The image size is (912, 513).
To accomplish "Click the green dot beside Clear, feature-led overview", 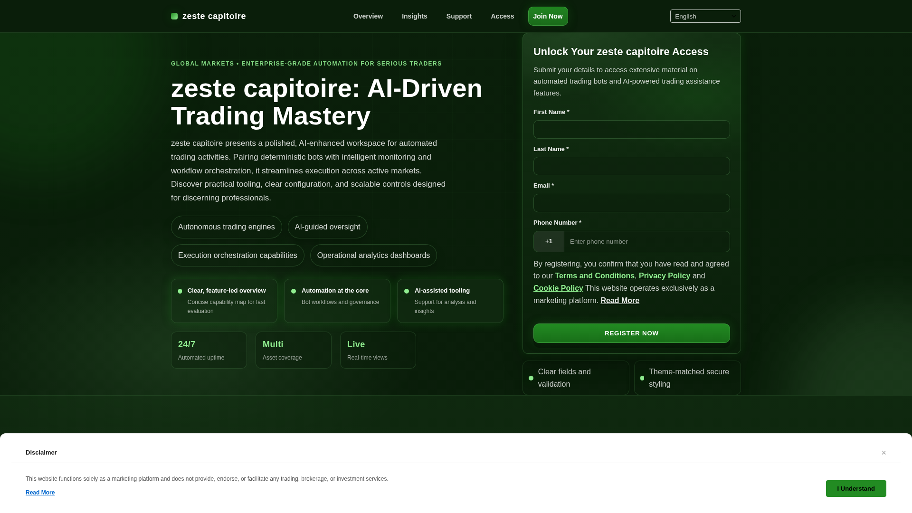I will [x=180, y=291].
